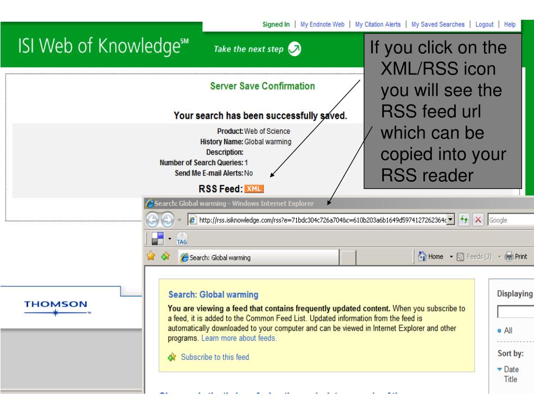Click Internet Explorer's Forward arrow button
This screenshot has height=400, width=534.
point(167,220)
